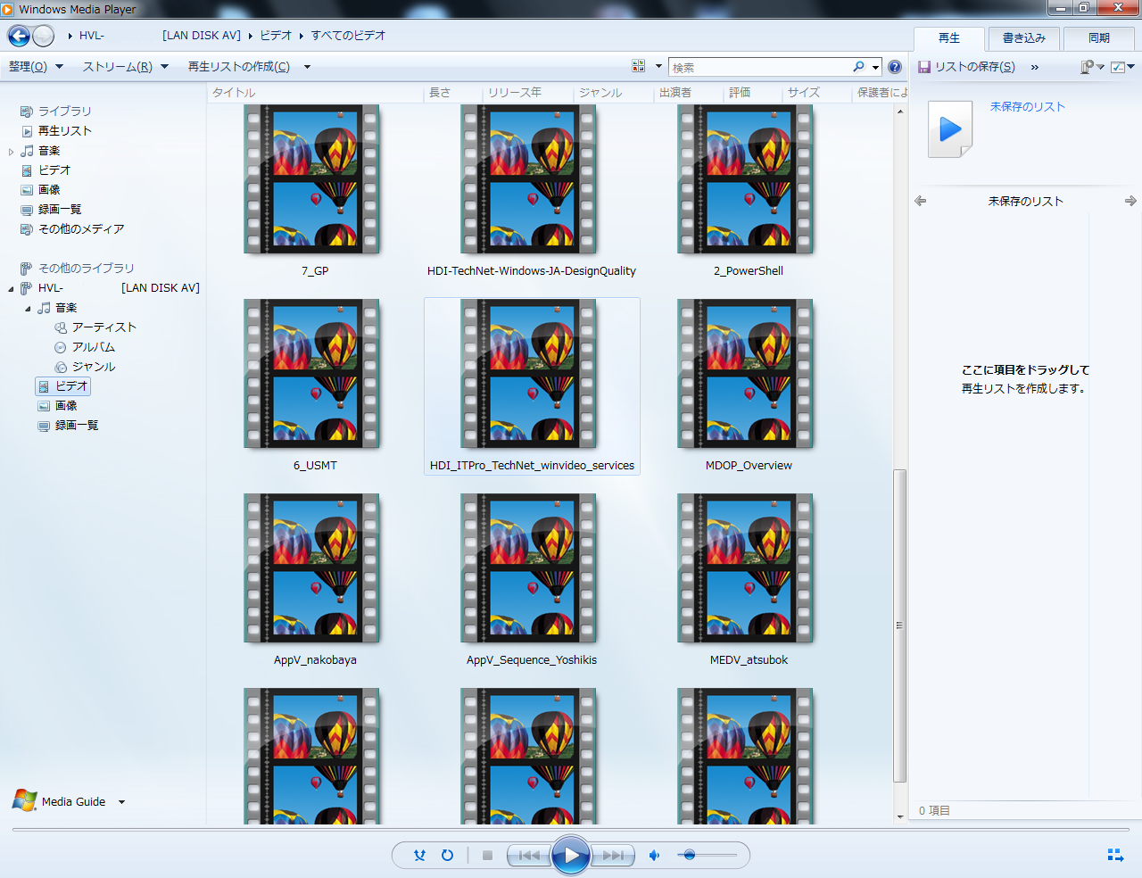Click リストの保存 button
Screen dimensions: 1142x878
(x=967, y=67)
